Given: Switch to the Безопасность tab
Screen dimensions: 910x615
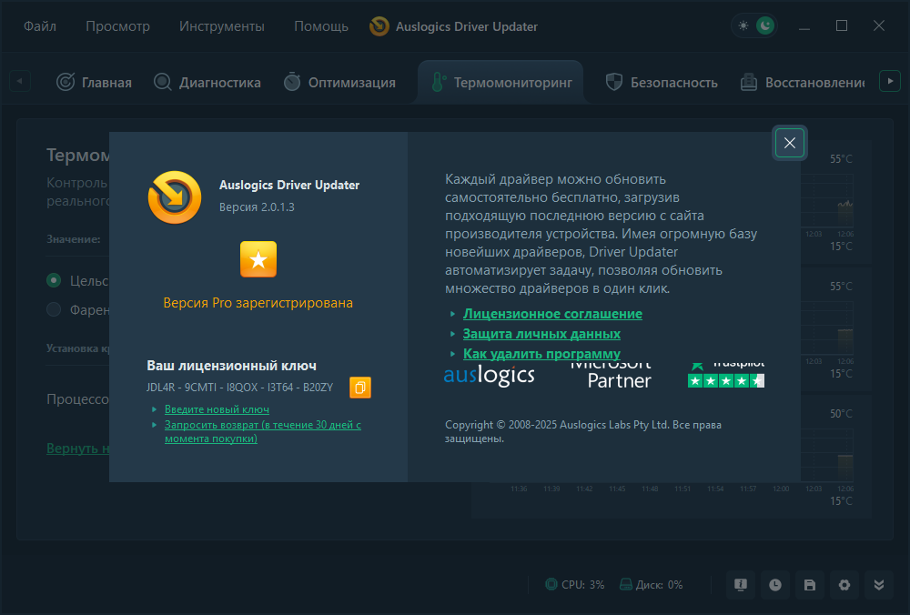Looking at the screenshot, I should (x=662, y=83).
